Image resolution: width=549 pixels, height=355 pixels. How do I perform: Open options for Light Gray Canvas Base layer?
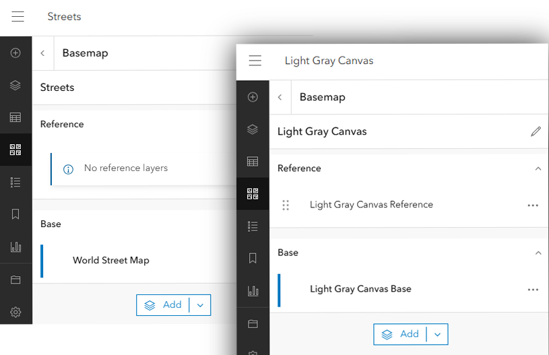click(533, 290)
